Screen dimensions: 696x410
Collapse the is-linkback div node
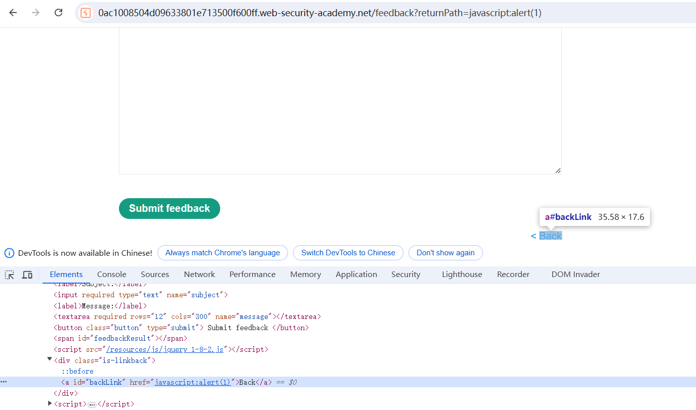coord(50,359)
